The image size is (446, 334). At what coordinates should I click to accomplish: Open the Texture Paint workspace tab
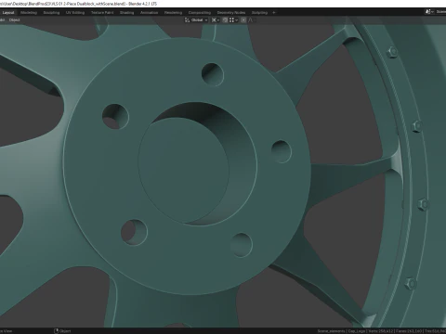[102, 13]
